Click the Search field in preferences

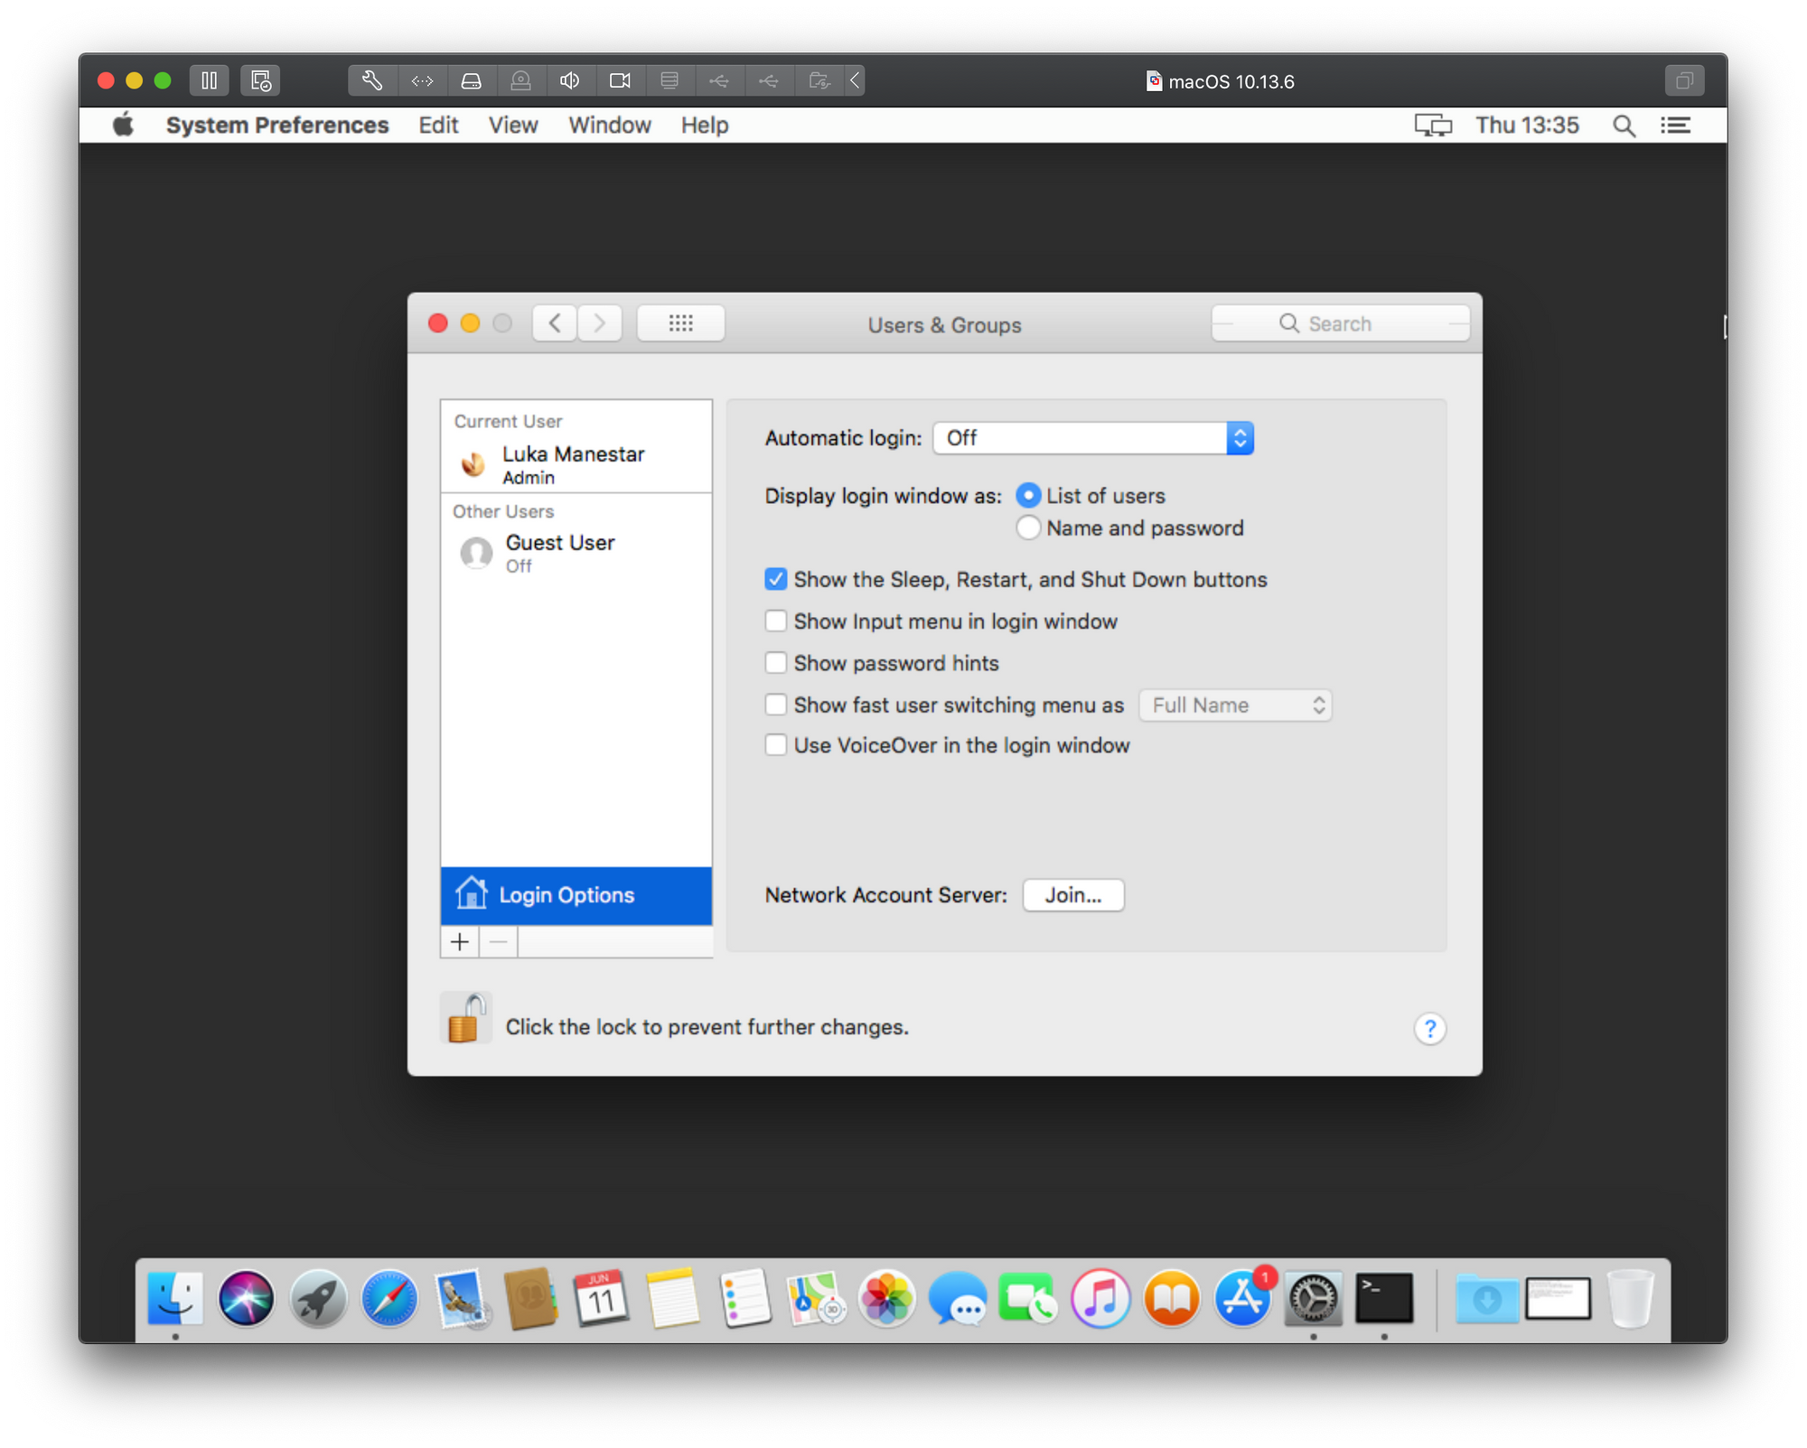point(1340,323)
